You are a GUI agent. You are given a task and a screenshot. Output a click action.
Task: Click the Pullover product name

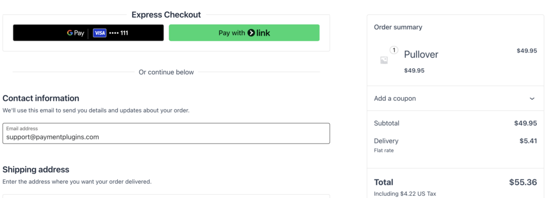(421, 54)
